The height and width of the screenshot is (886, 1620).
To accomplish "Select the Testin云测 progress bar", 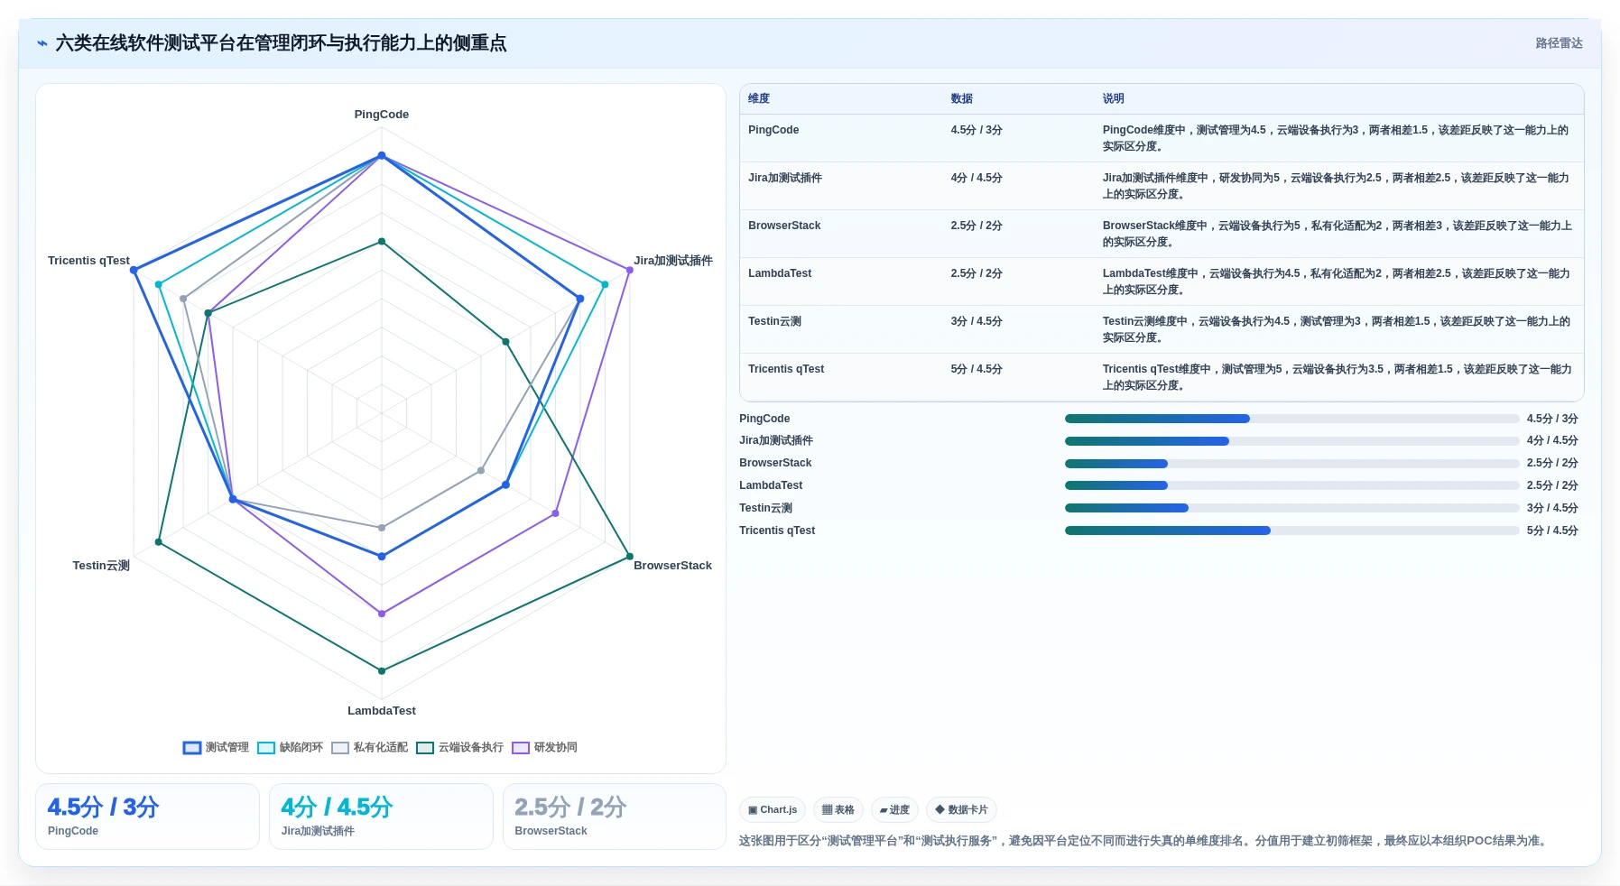I will pyautogui.click(x=1291, y=508).
